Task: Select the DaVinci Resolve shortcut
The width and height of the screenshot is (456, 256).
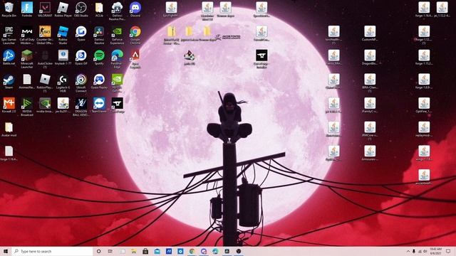Action: pyautogui.click(x=99, y=35)
